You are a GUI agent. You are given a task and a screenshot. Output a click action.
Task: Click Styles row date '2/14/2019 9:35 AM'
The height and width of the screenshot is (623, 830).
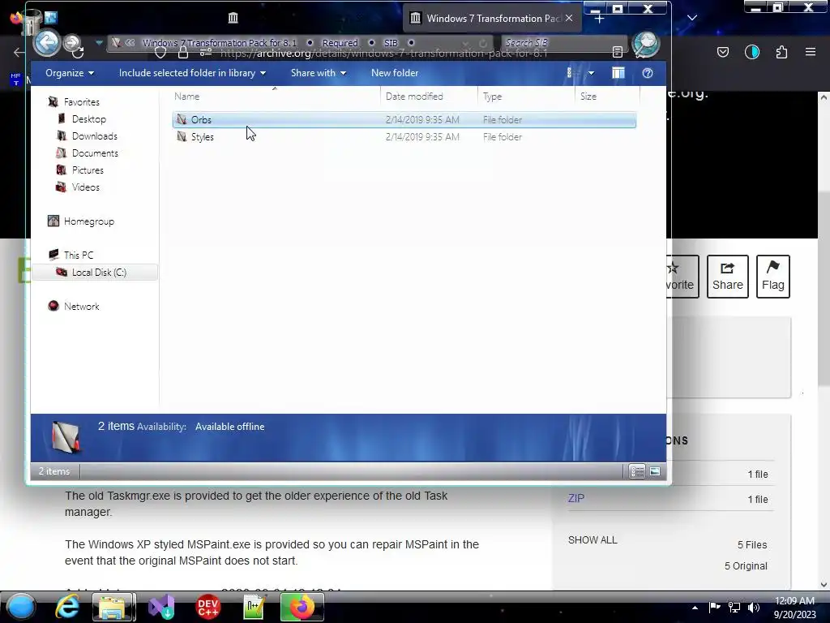[x=421, y=136]
